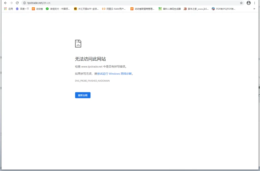Expand the hidden bookmarks overflow chevron
Viewport: 260px width, 171px height.
pos(254,9)
